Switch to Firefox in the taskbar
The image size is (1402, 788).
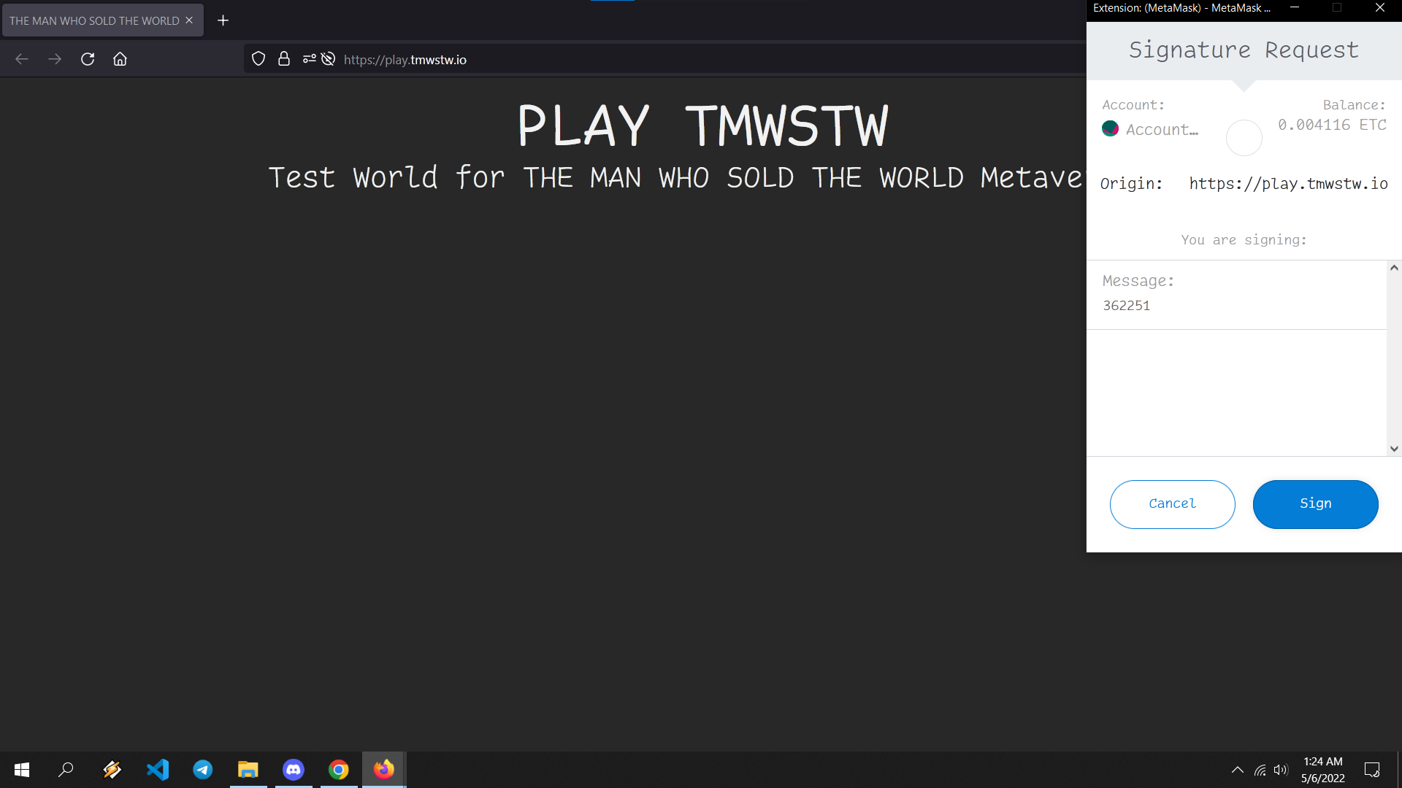point(384,770)
